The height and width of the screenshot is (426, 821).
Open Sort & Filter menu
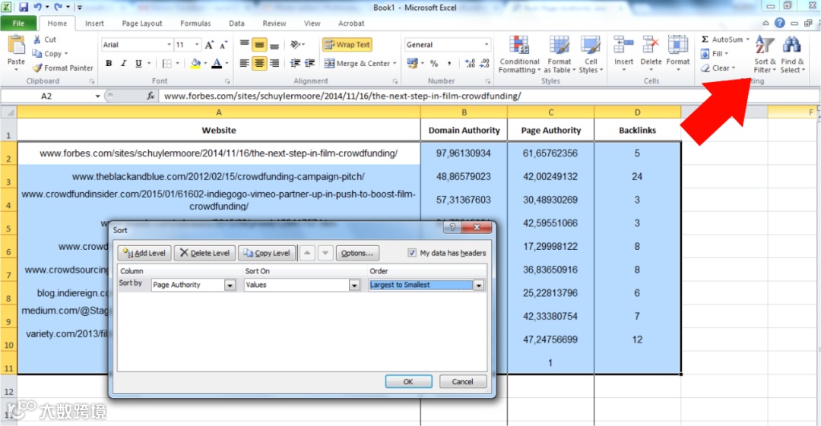[765, 55]
